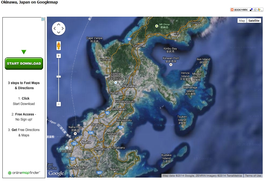The width and height of the screenshot is (271, 187).
Task: Click the green down arrow in ad
Action: [x=24, y=52]
